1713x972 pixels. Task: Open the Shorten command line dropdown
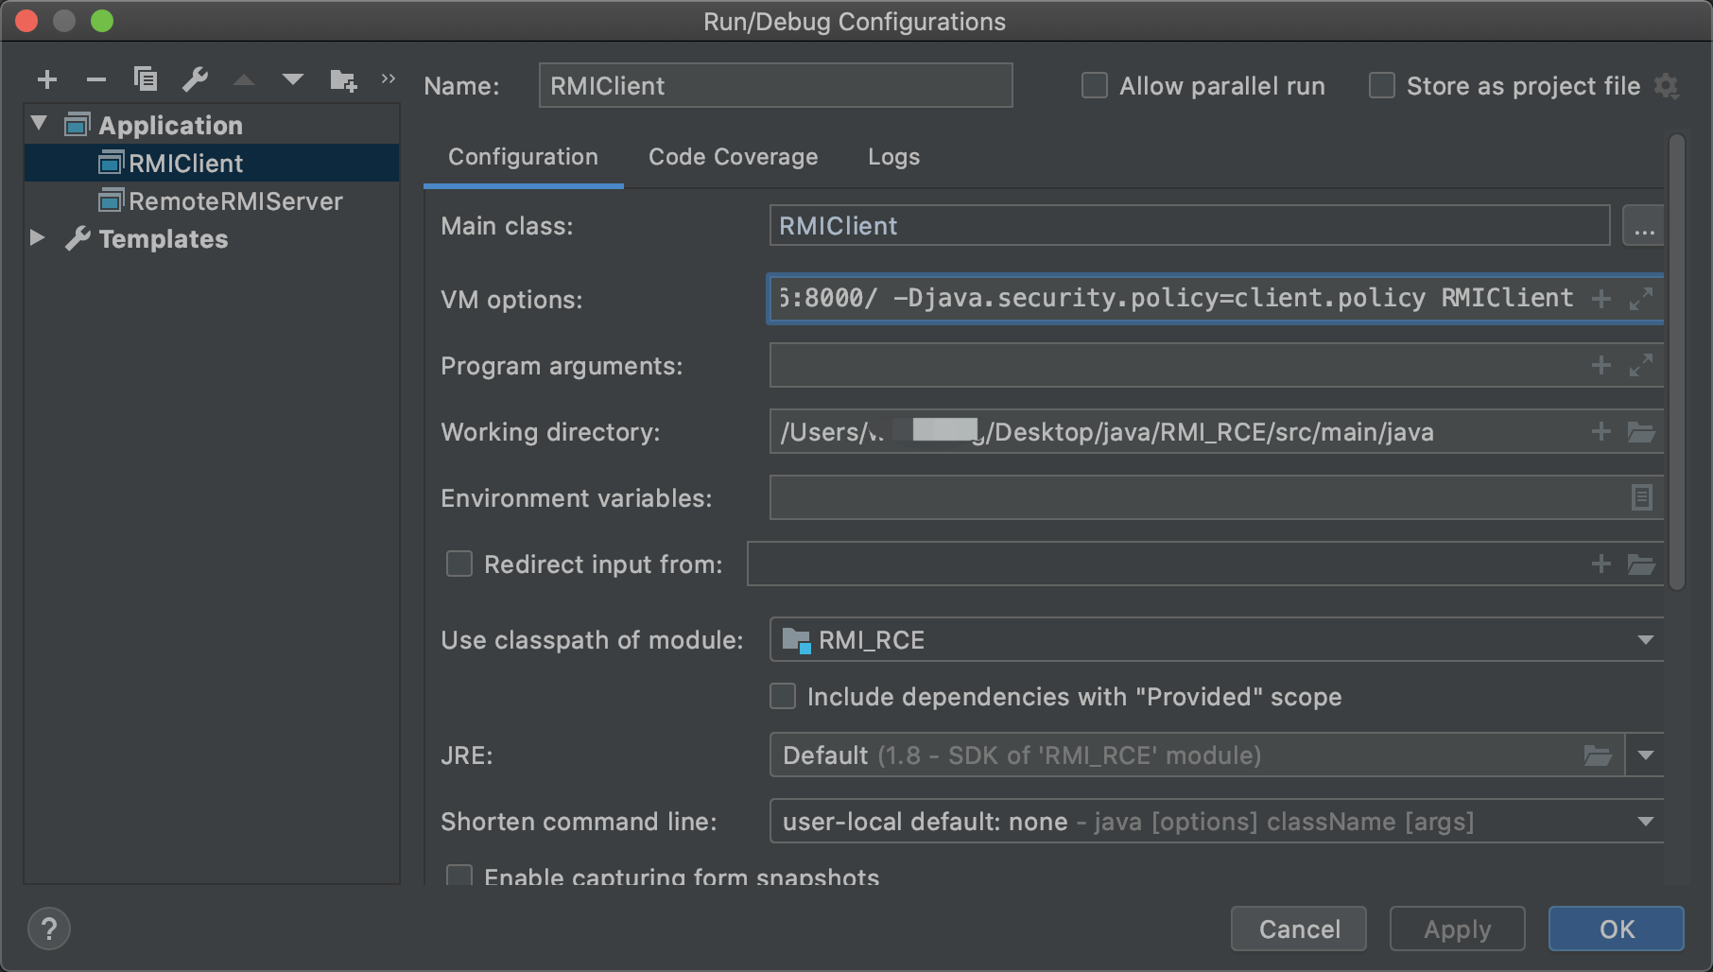1645,822
